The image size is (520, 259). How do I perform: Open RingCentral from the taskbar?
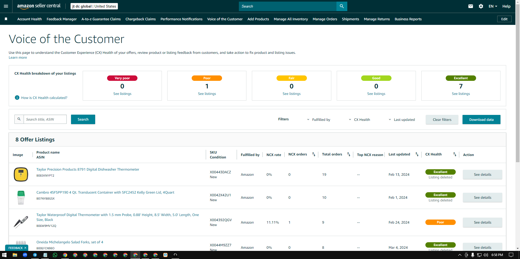point(165,255)
